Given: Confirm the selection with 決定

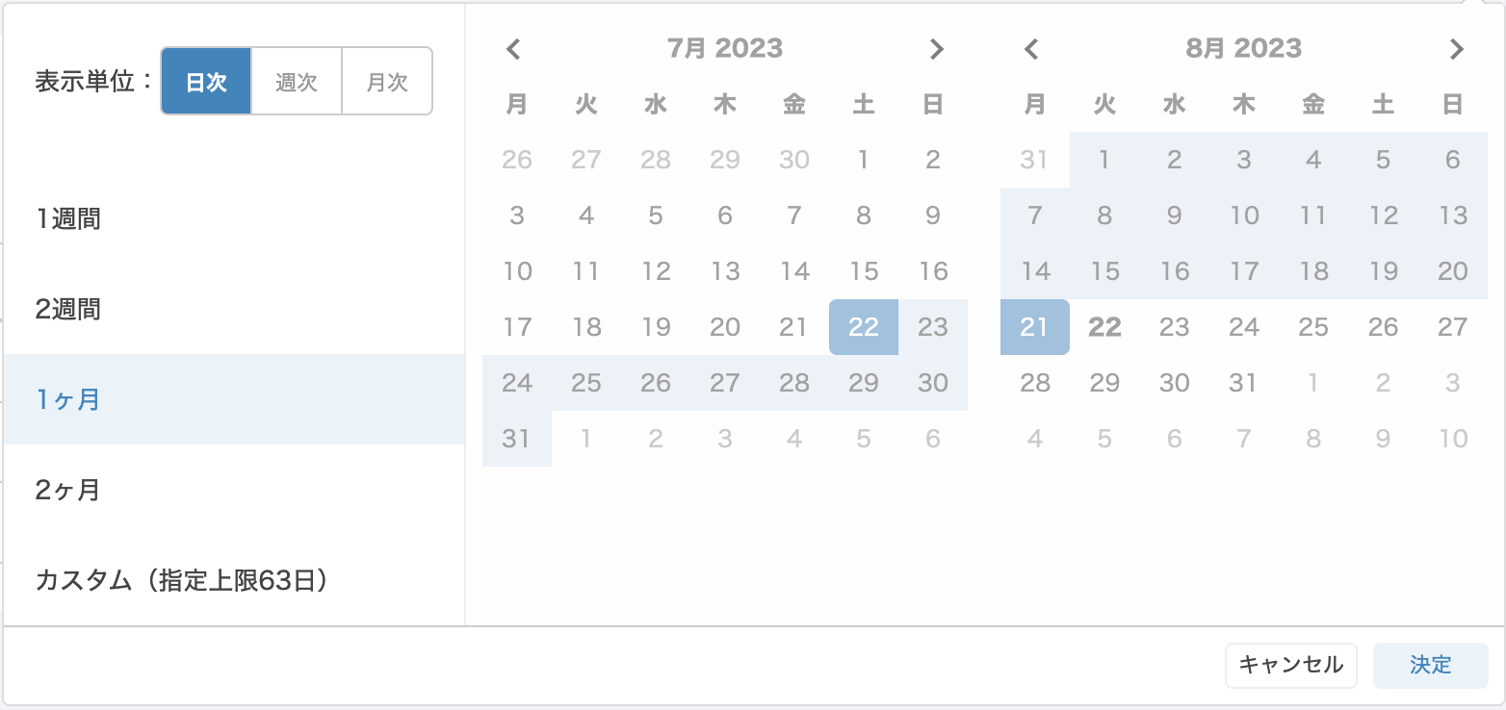Looking at the screenshot, I should pos(1431,666).
